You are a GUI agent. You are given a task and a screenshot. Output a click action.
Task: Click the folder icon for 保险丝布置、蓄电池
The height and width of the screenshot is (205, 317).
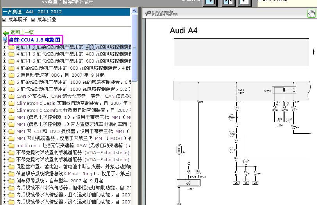(11, 167)
